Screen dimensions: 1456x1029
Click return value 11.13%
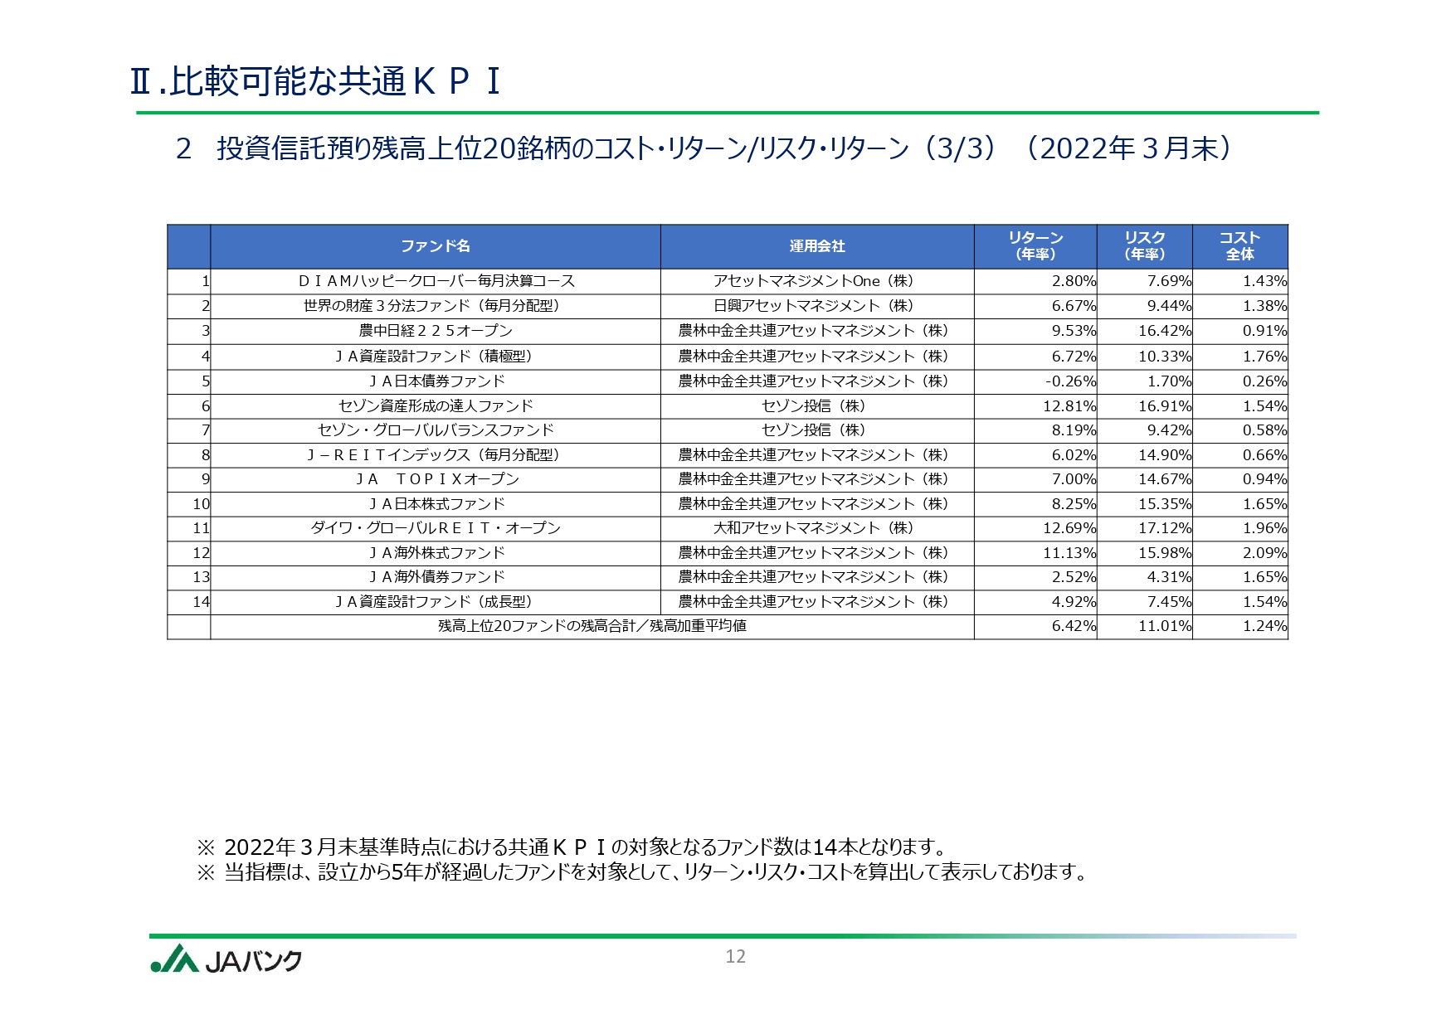1069,553
